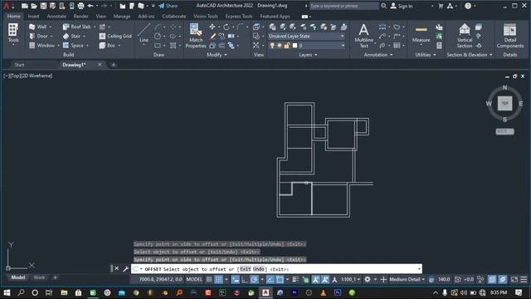
Task: Open the Render ribbon tab
Action: coord(81,17)
